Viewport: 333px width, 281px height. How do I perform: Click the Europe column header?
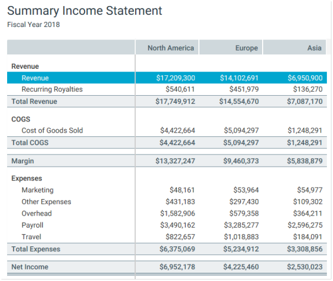[x=246, y=48]
